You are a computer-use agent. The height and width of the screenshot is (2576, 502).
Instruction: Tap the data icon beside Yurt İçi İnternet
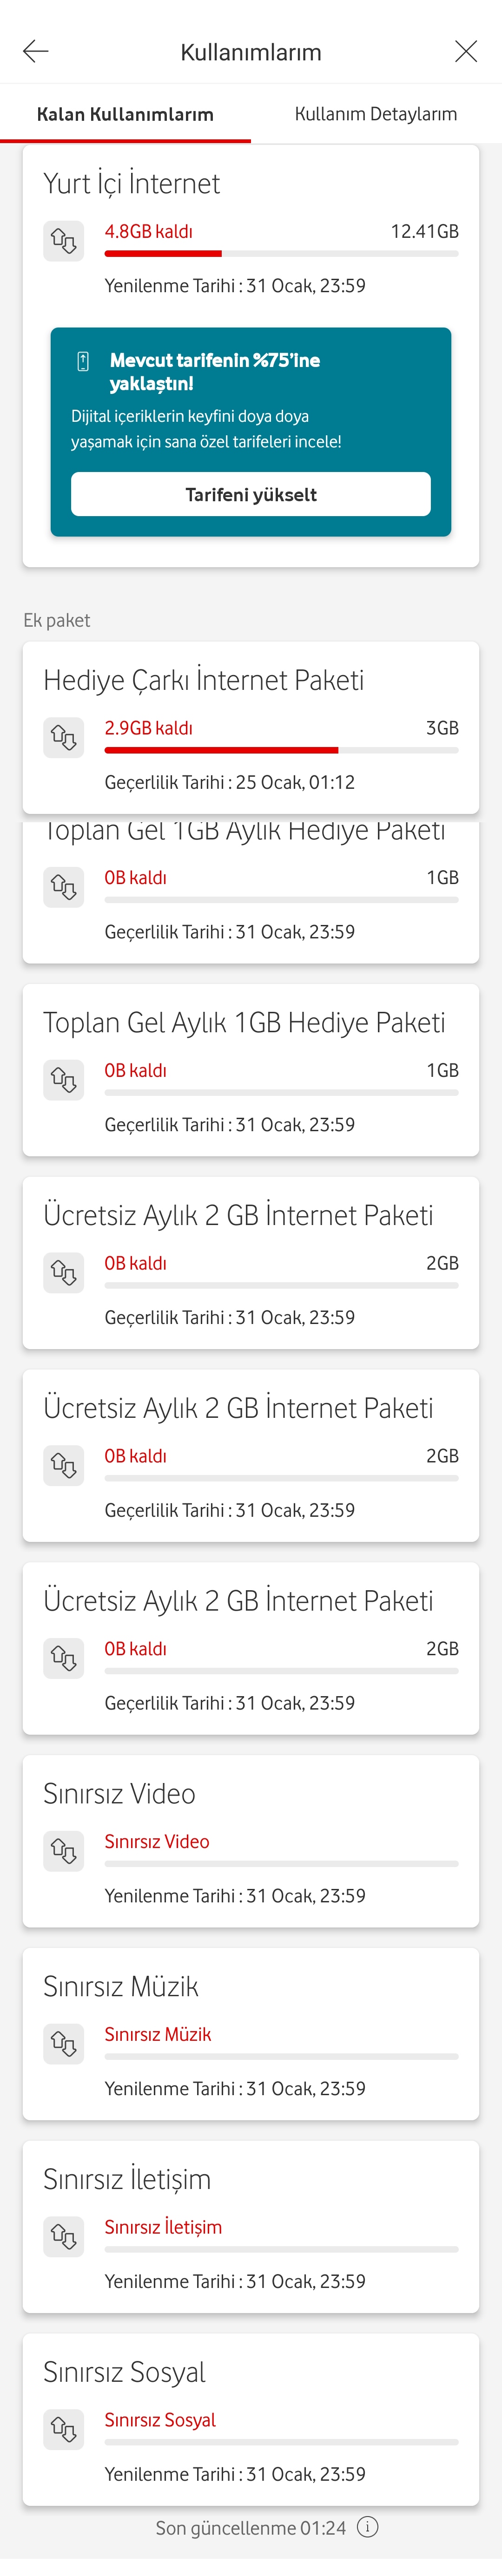click(x=64, y=241)
